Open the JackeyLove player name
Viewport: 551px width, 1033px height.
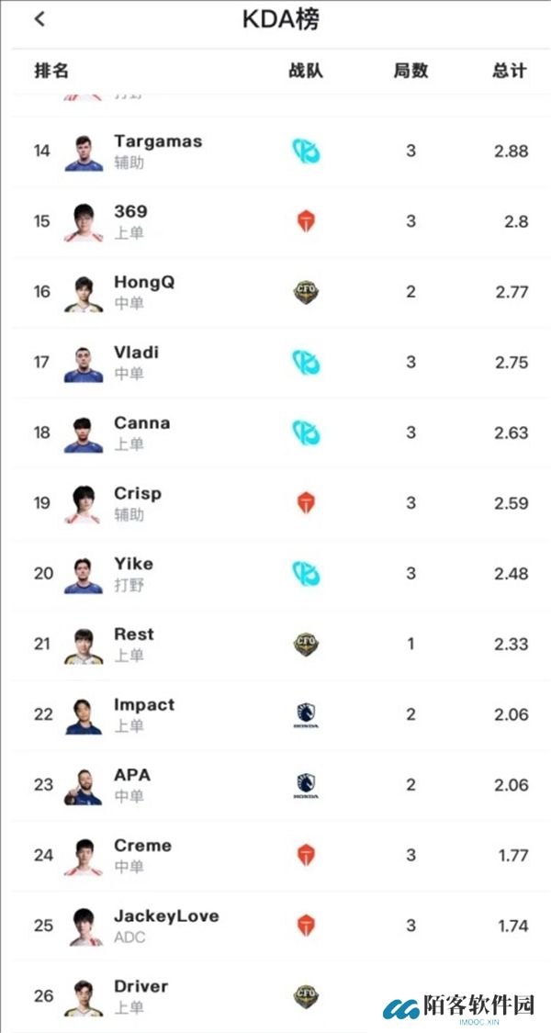coord(166,916)
